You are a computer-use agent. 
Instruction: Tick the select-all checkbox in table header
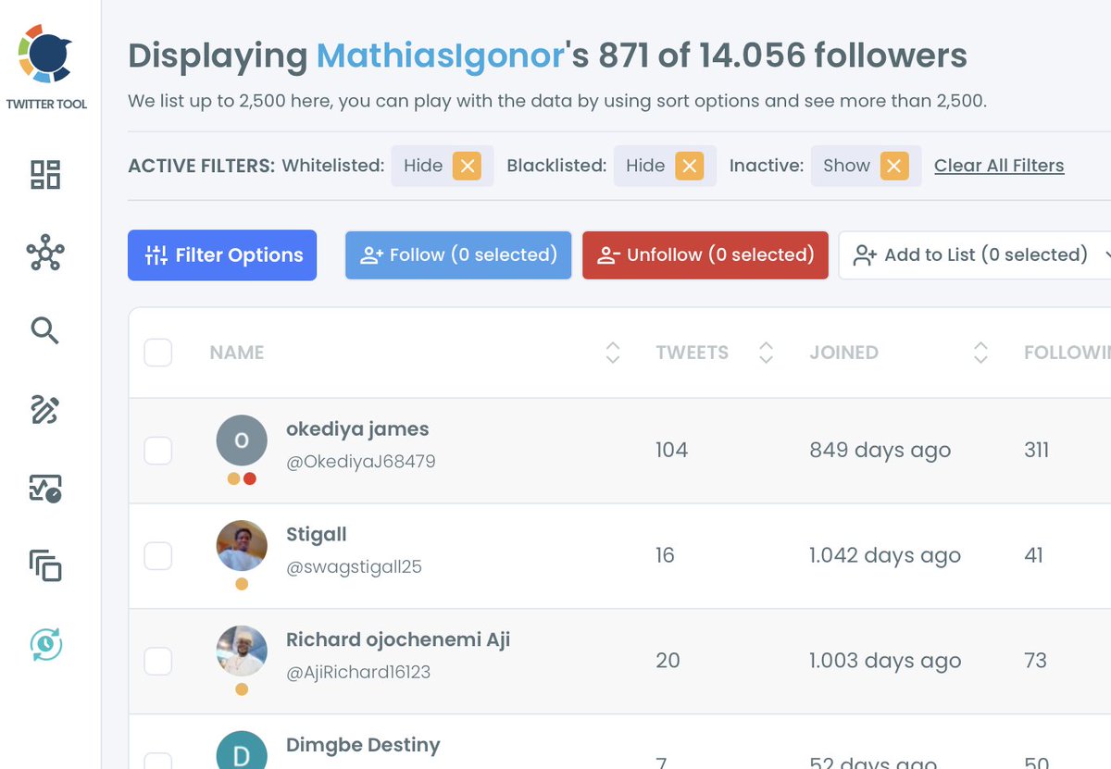158,353
